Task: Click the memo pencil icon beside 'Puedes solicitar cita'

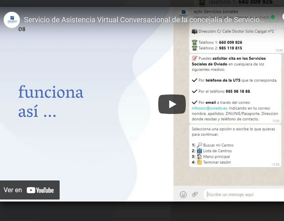Action: click(194, 58)
